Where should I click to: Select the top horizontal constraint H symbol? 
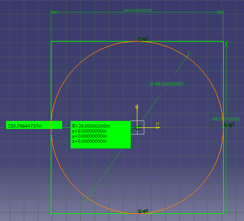coord(140,39)
